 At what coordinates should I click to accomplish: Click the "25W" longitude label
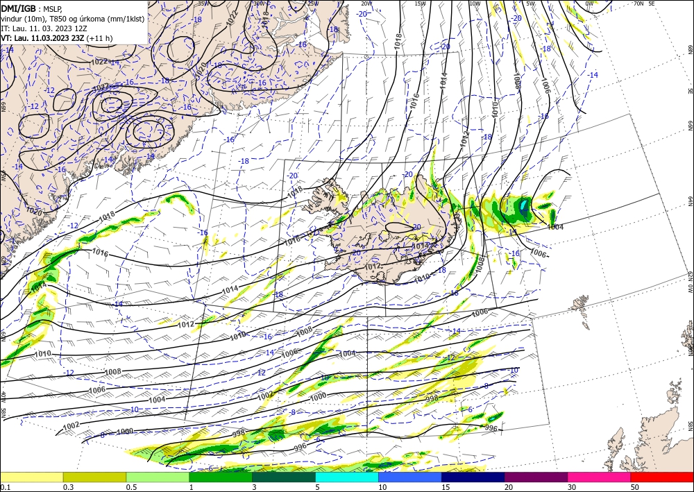(x=313, y=3)
